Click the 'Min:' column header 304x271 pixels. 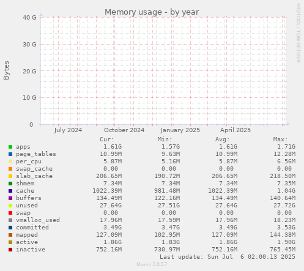[x=165, y=139]
